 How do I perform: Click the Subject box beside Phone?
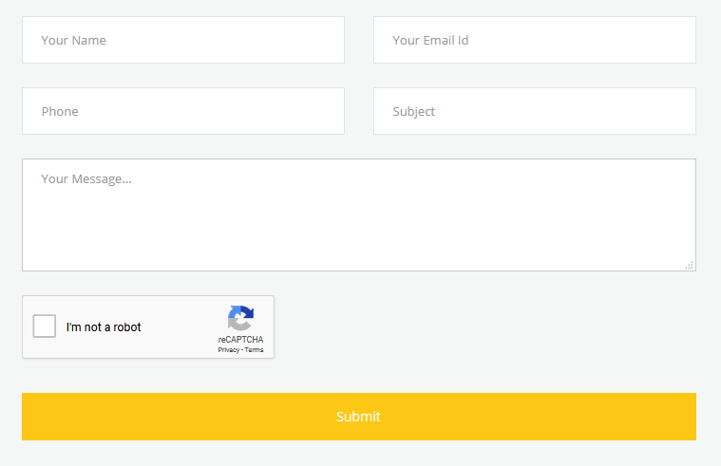(535, 111)
